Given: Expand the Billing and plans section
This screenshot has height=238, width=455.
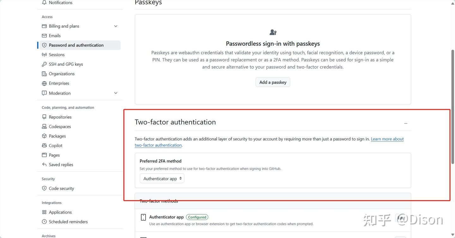Looking at the screenshot, I should click(116, 26).
